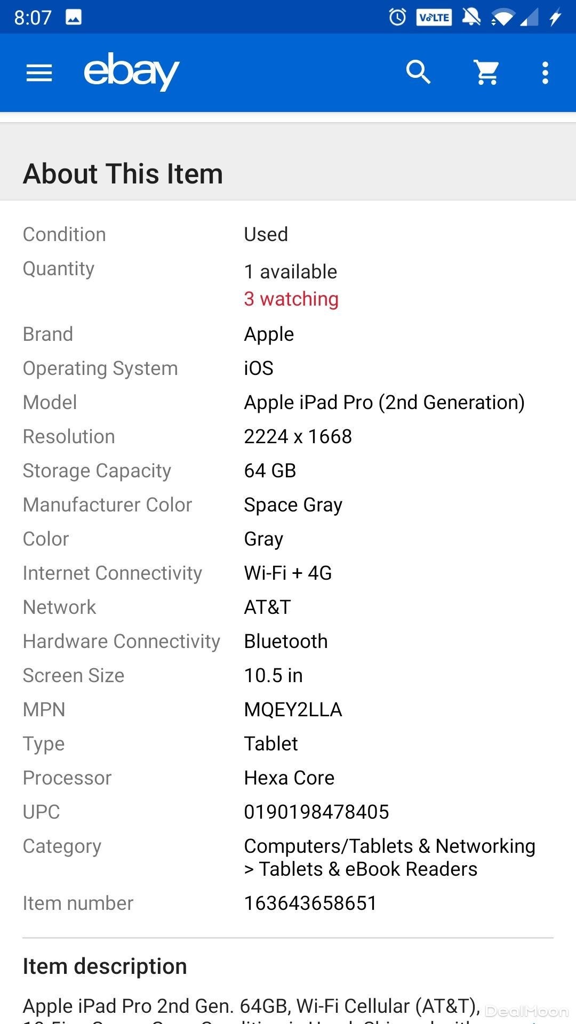Tap the VoLTE status icon
576x1024 pixels.
(434, 18)
